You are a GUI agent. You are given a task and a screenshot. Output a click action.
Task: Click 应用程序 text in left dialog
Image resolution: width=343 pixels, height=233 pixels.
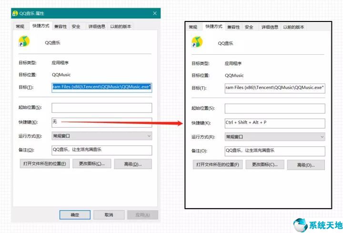point(60,63)
